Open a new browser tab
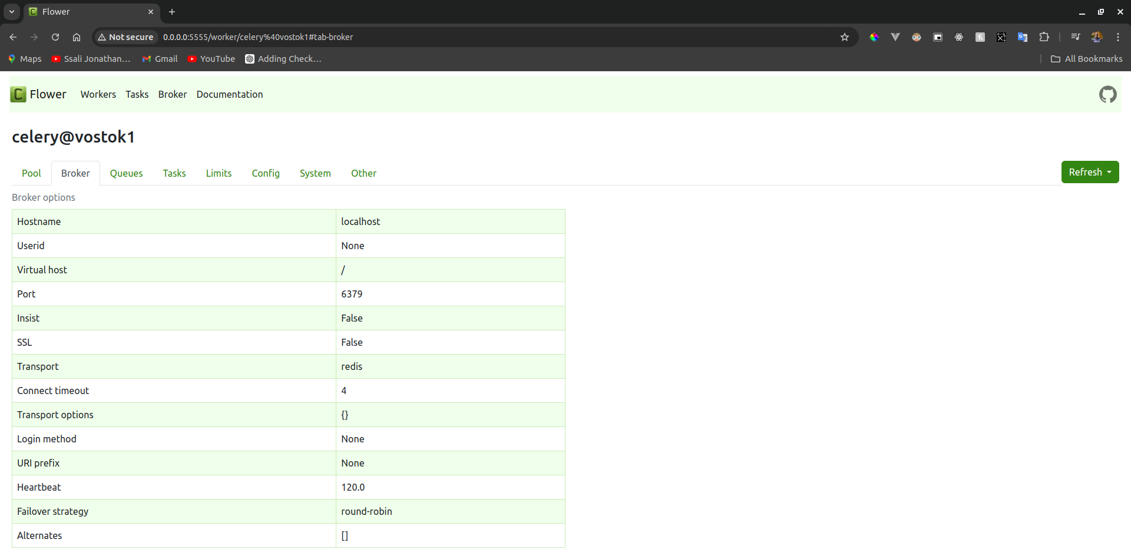Viewport: 1131px width, 559px height. tap(172, 12)
